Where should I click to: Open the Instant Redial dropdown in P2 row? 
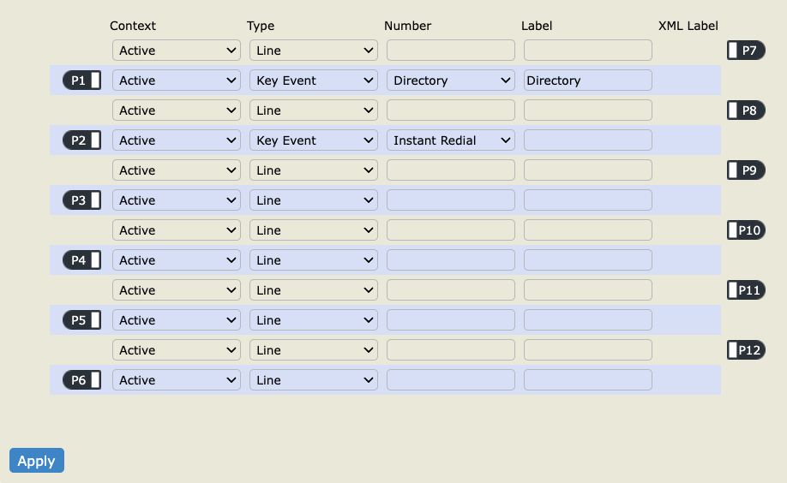451,140
